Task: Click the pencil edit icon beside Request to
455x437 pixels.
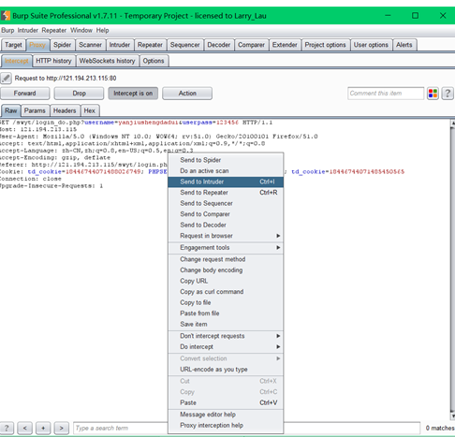Action: (6, 78)
